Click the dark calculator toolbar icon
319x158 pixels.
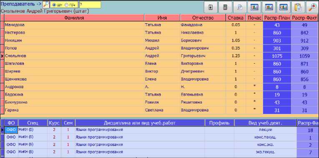tap(225, 7)
